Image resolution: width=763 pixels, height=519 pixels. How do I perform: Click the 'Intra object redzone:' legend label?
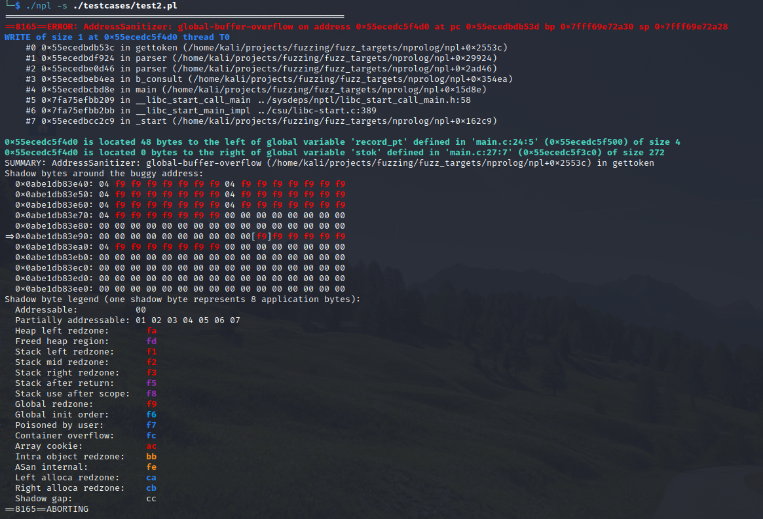pos(70,456)
